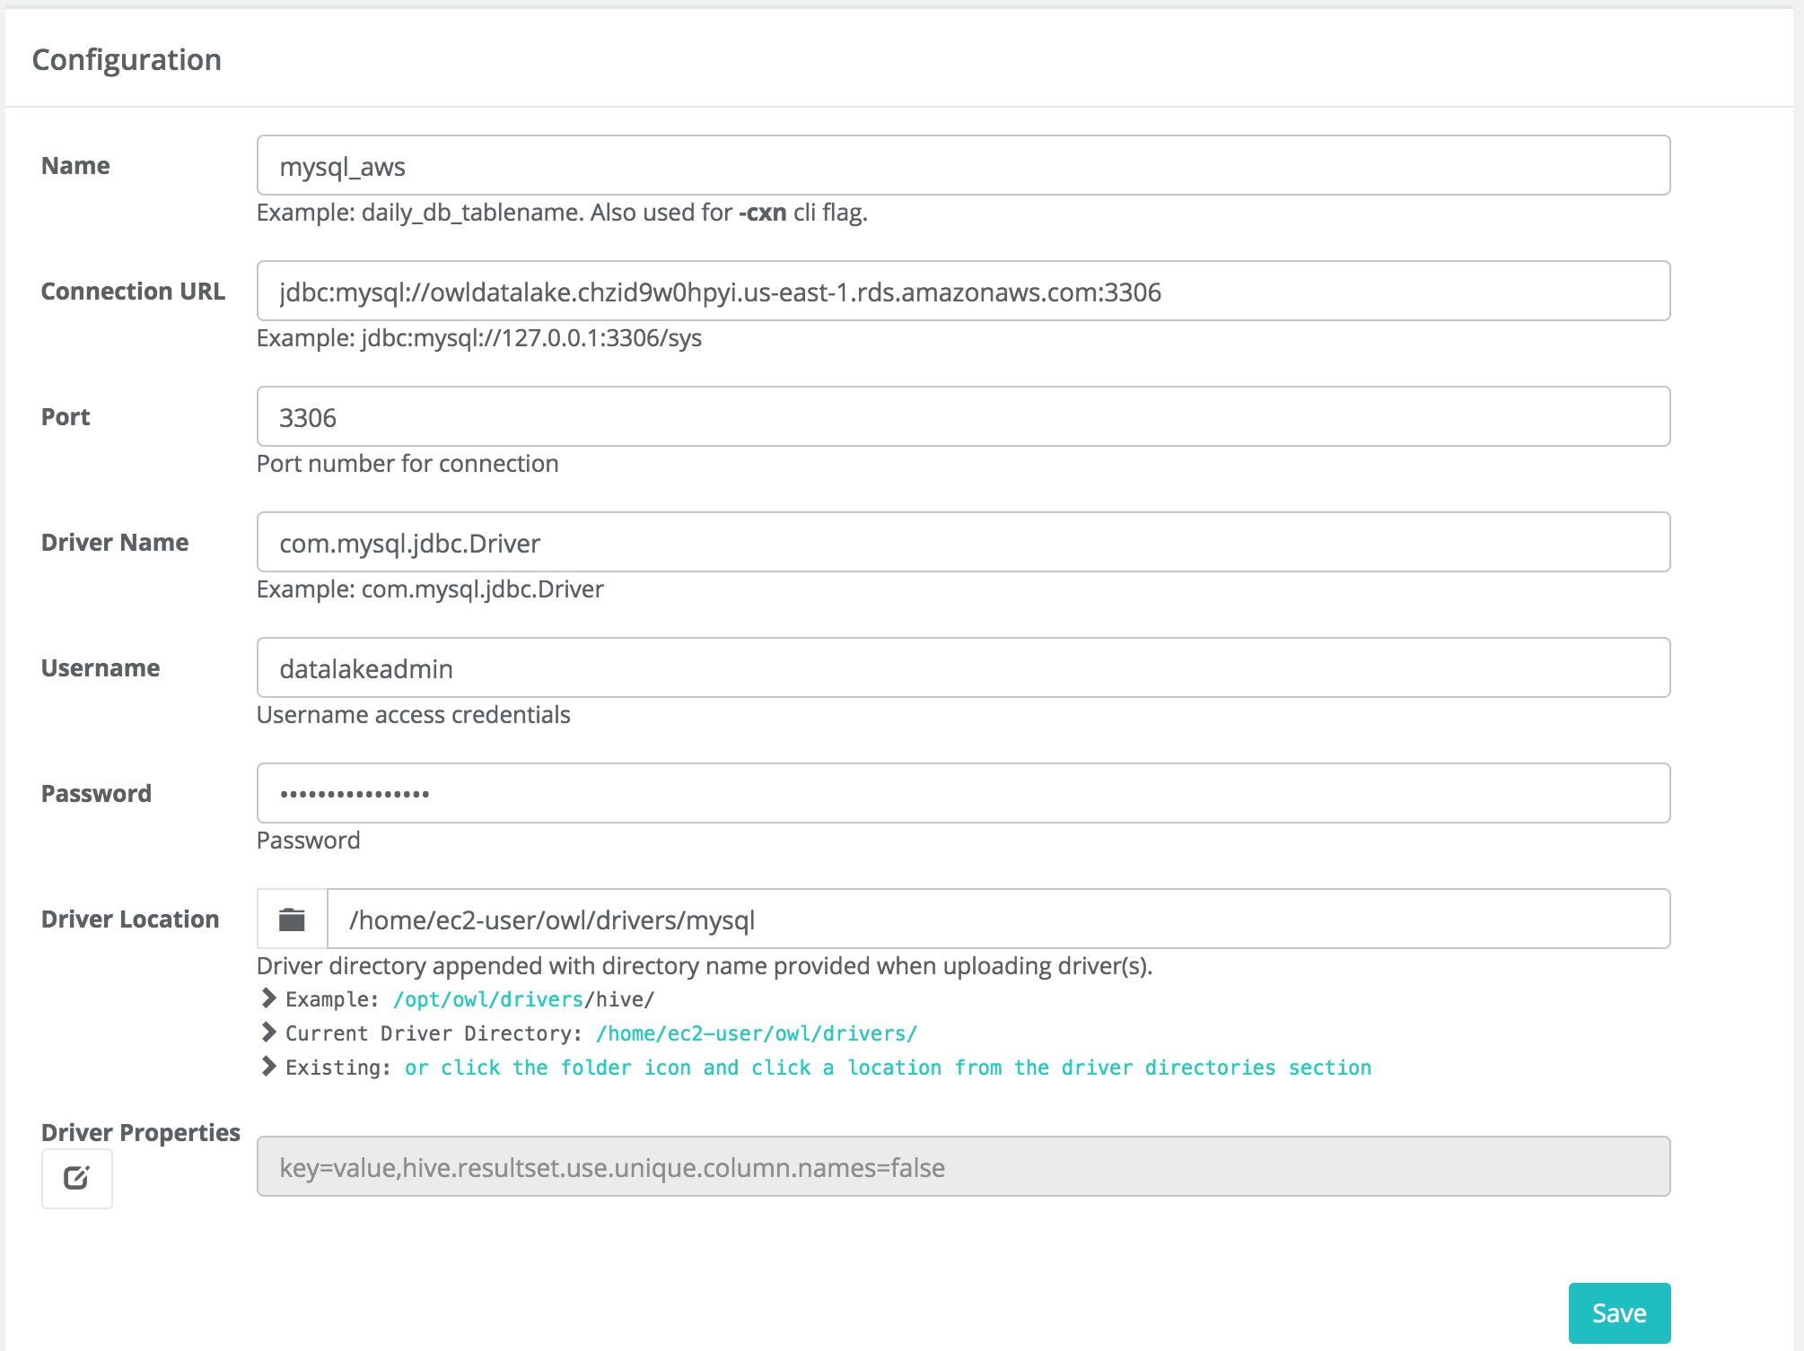The width and height of the screenshot is (1804, 1351).
Task: Click the Driver Location path field
Action: pos(996,920)
